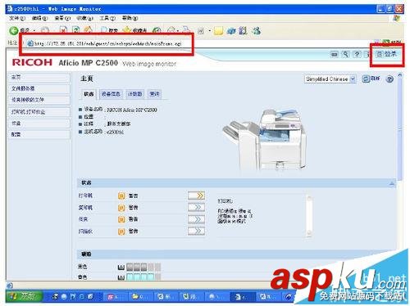Show copier details with the 复印机 arrow button
Viewport: 410px width, 306px height.
[x=196, y=208]
